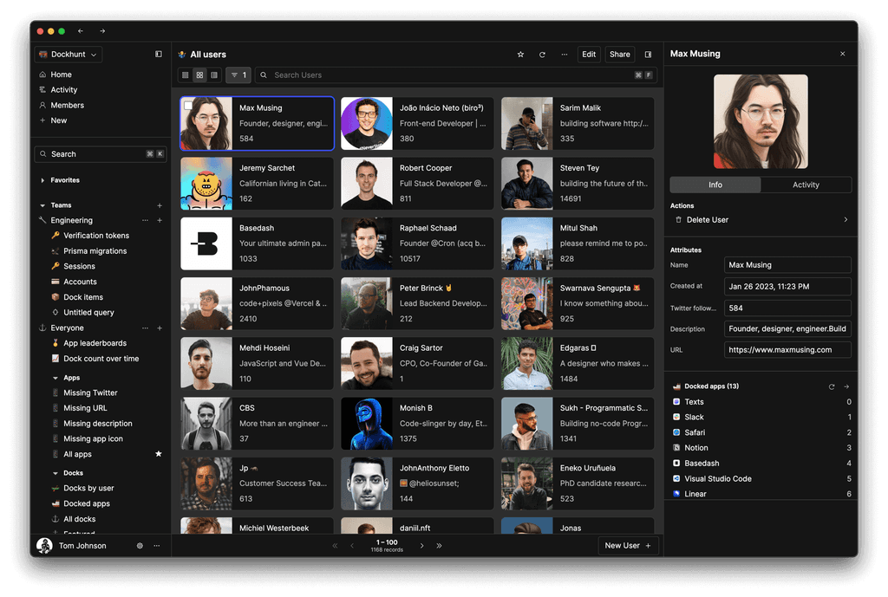
Task: Refresh the Docked apps list
Action: click(831, 386)
